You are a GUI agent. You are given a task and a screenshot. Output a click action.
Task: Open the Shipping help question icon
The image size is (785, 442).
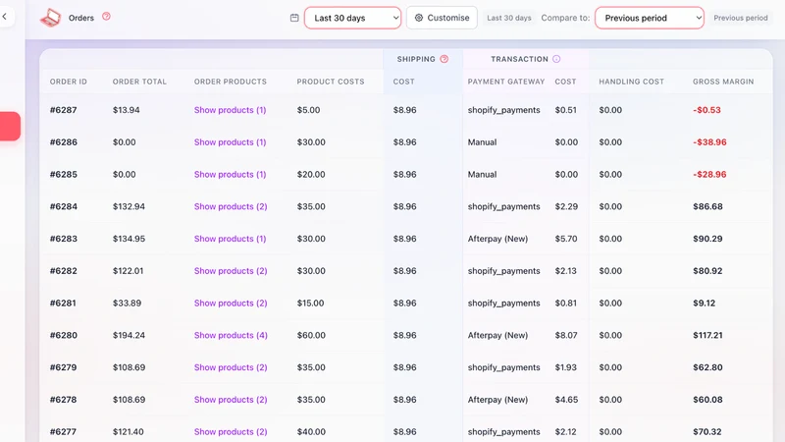coord(445,59)
